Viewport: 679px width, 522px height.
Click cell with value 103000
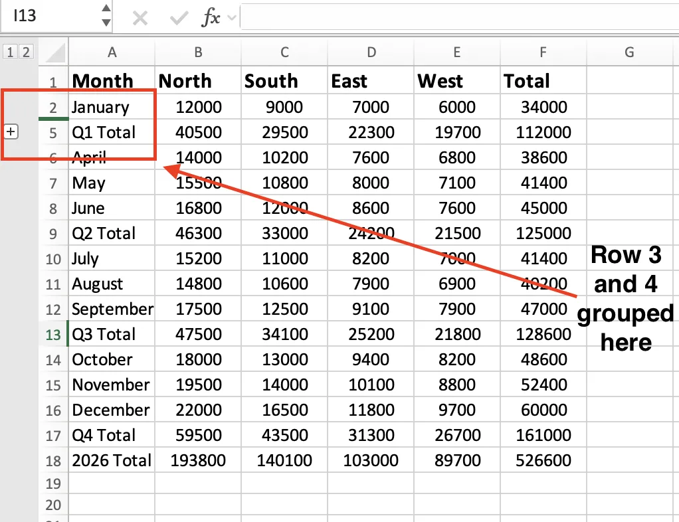tap(371, 460)
